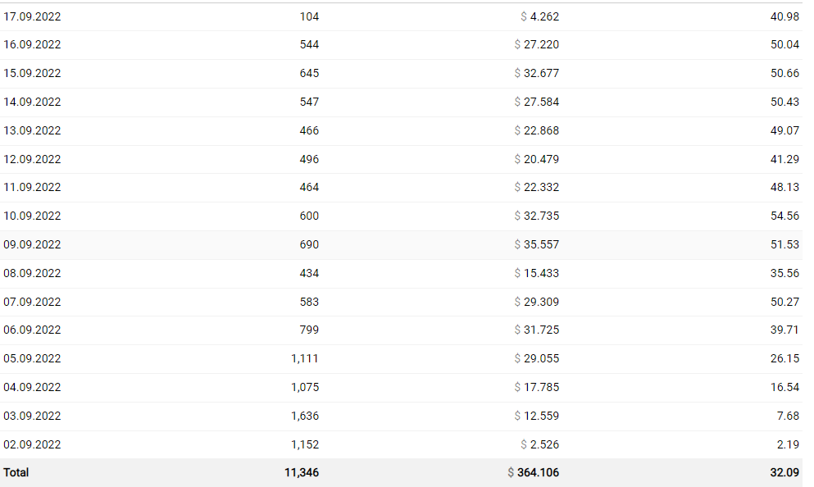Click the 7.68 value cell

click(x=788, y=416)
